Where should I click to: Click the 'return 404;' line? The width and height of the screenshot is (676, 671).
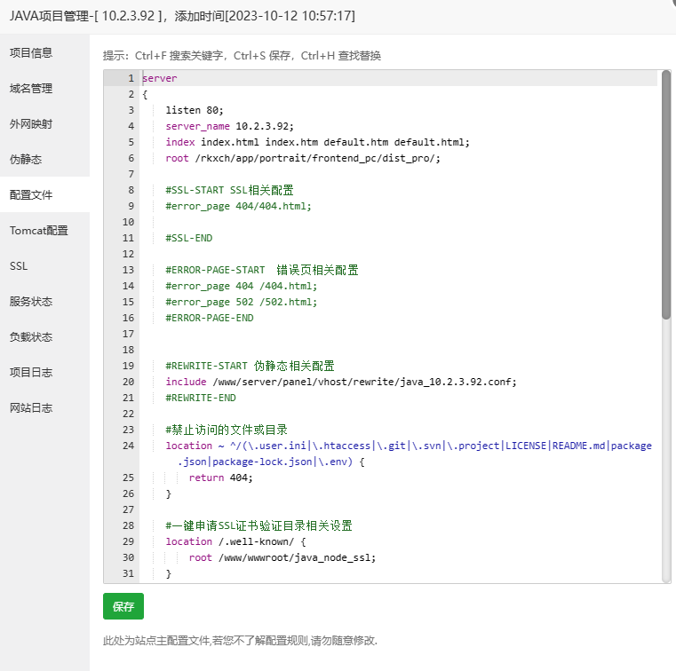coord(220,478)
